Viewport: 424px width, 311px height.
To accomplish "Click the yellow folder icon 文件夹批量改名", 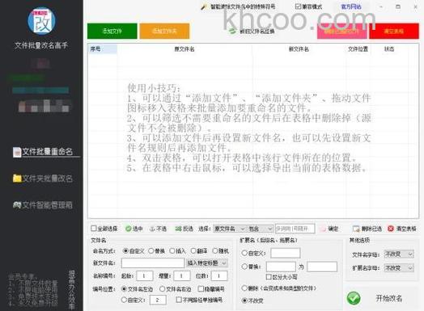I will (x=17, y=179).
